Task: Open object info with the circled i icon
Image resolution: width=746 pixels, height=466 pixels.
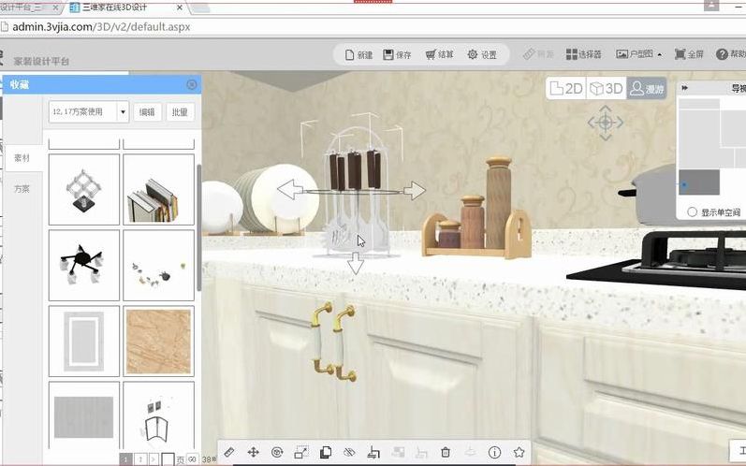Action: [494, 452]
